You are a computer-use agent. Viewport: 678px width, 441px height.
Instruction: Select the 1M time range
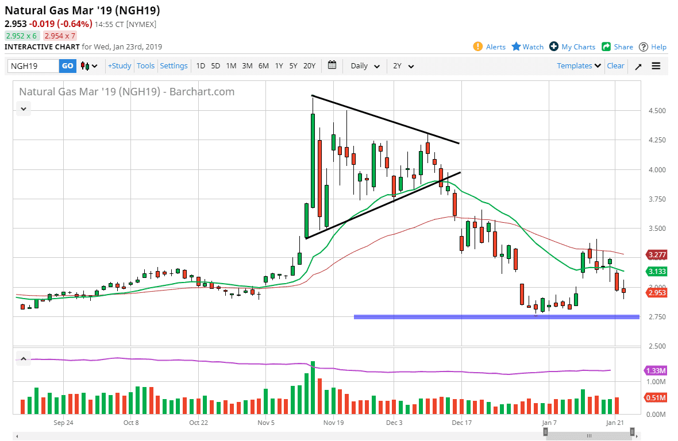click(232, 66)
